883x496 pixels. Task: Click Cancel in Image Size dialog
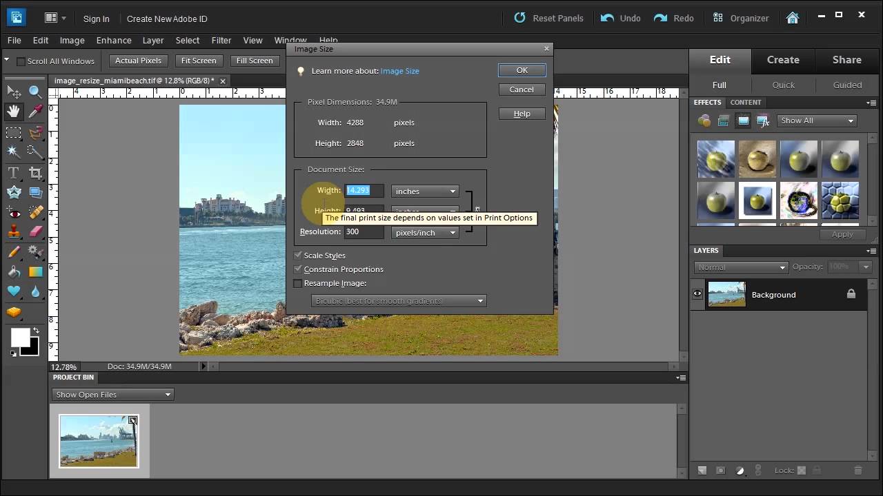(x=522, y=90)
